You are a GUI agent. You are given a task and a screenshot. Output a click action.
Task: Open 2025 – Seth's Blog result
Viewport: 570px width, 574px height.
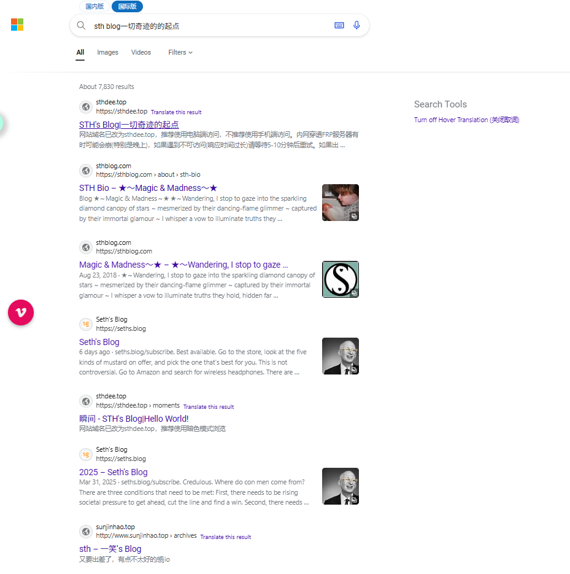point(114,472)
